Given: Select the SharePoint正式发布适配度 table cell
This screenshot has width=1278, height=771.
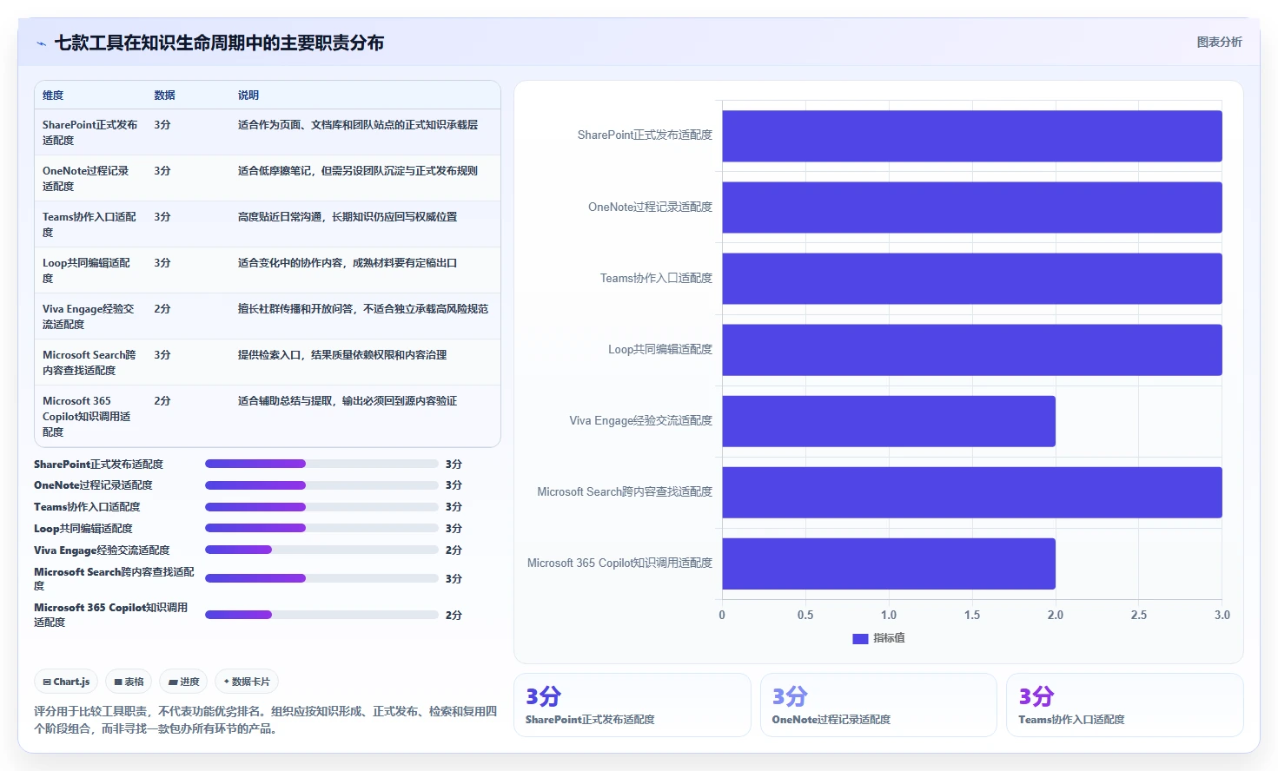Looking at the screenshot, I should coord(90,132).
